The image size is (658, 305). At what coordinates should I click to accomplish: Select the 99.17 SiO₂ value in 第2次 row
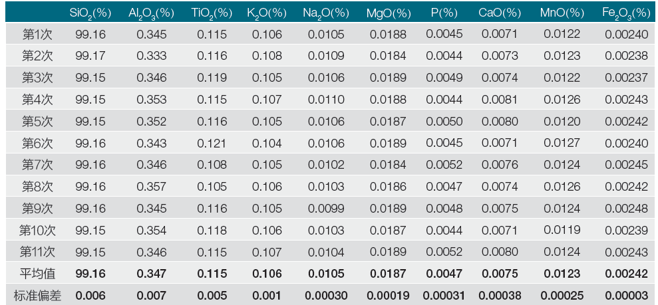pyautogui.click(x=90, y=56)
